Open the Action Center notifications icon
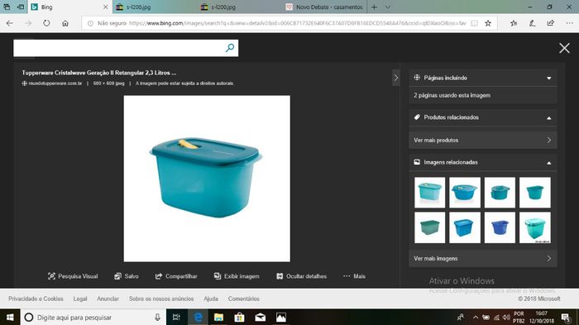 click(565, 318)
